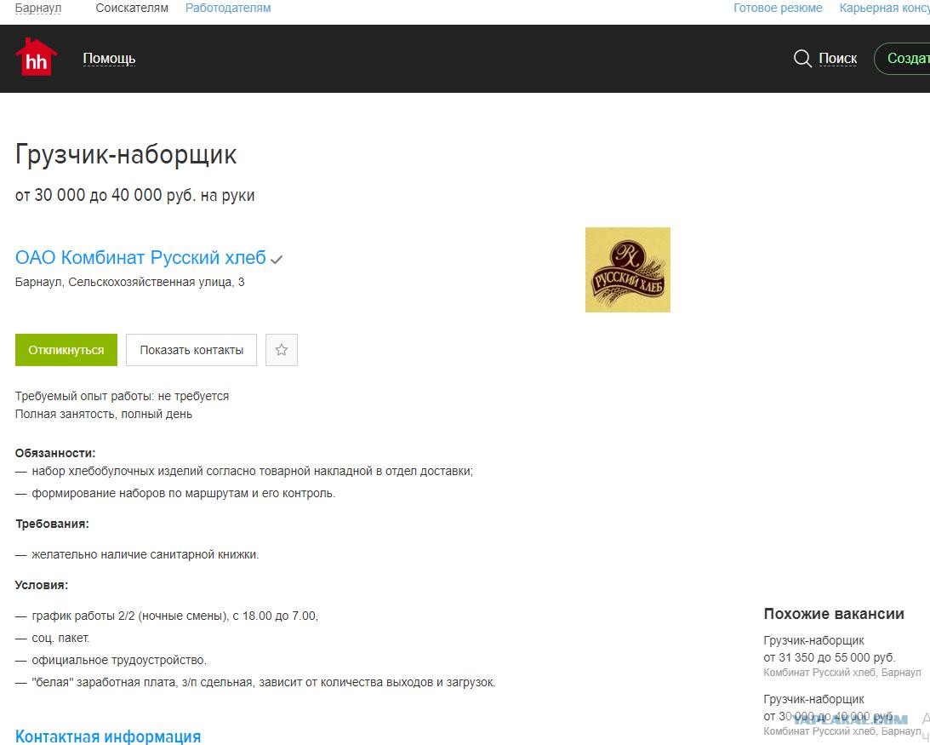The width and height of the screenshot is (930, 745).
Task: Click the green-outlined Создать button
Action: pos(902,58)
